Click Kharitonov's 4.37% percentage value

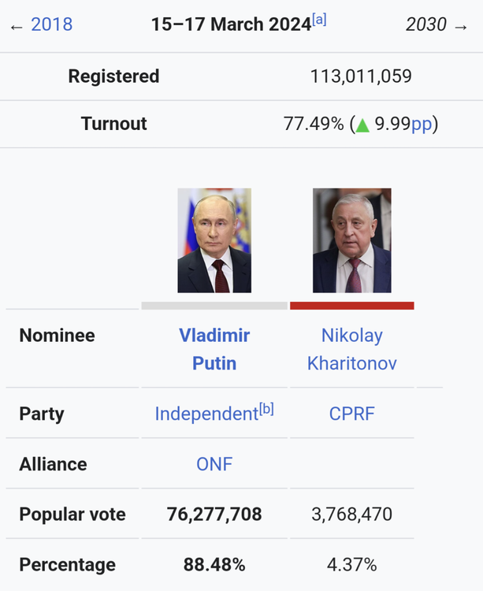pos(351,564)
